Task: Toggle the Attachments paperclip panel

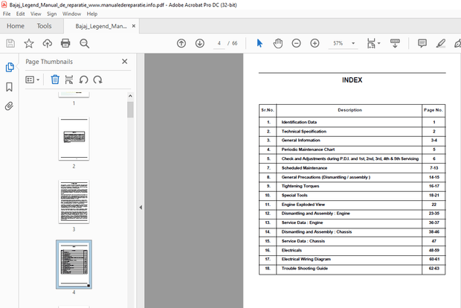Action: [x=10, y=106]
